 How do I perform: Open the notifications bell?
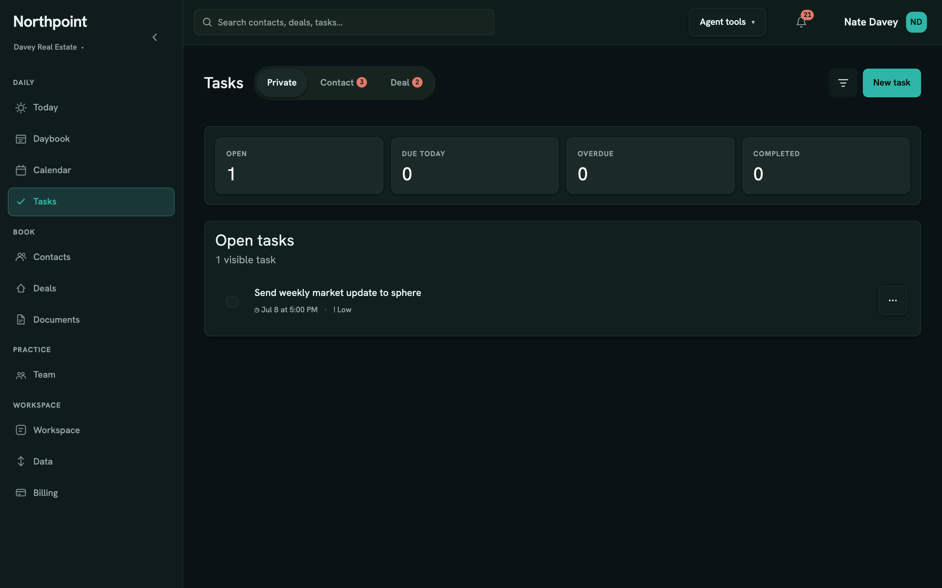pos(801,23)
